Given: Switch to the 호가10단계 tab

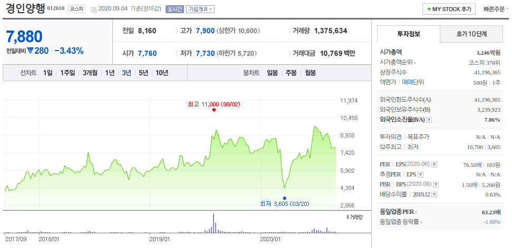Looking at the screenshot, I should [x=471, y=34].
